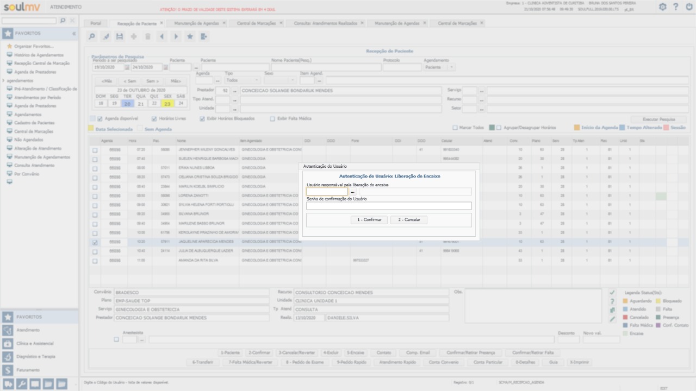Toggle the Agrupar/Desagrupar Horários checkbox
The width and height of the screenshot is (696, 391).
(499, 128)
